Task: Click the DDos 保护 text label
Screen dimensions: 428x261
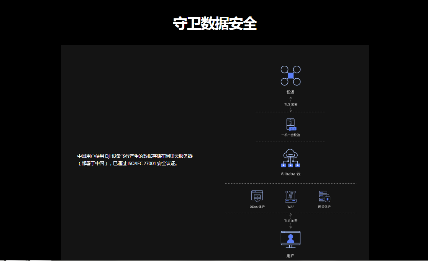Action: (x=257, y=207)
